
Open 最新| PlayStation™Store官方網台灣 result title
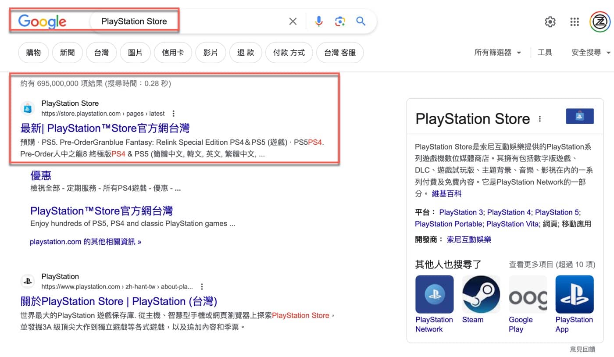(105, 129)
